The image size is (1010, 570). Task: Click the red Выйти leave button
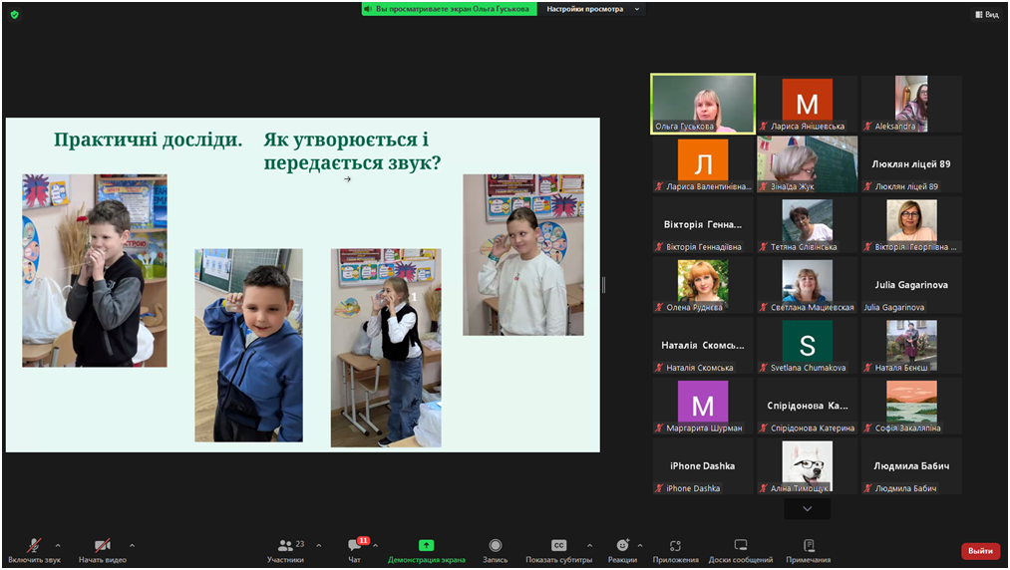tap(980, 551)
